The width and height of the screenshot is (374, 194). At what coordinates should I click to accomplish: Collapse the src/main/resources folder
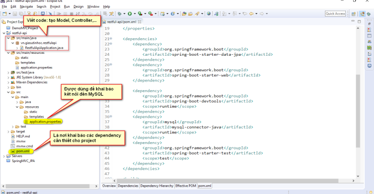click(8, 53)
